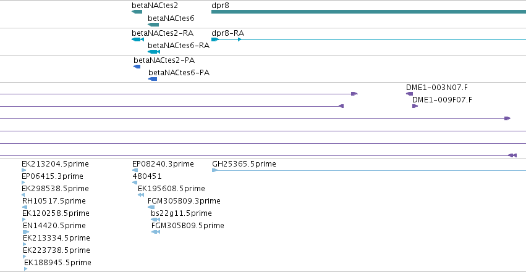Click the DME1-009F07.F label
This screenshot has width=526, height=272.
tap(442, 100)
